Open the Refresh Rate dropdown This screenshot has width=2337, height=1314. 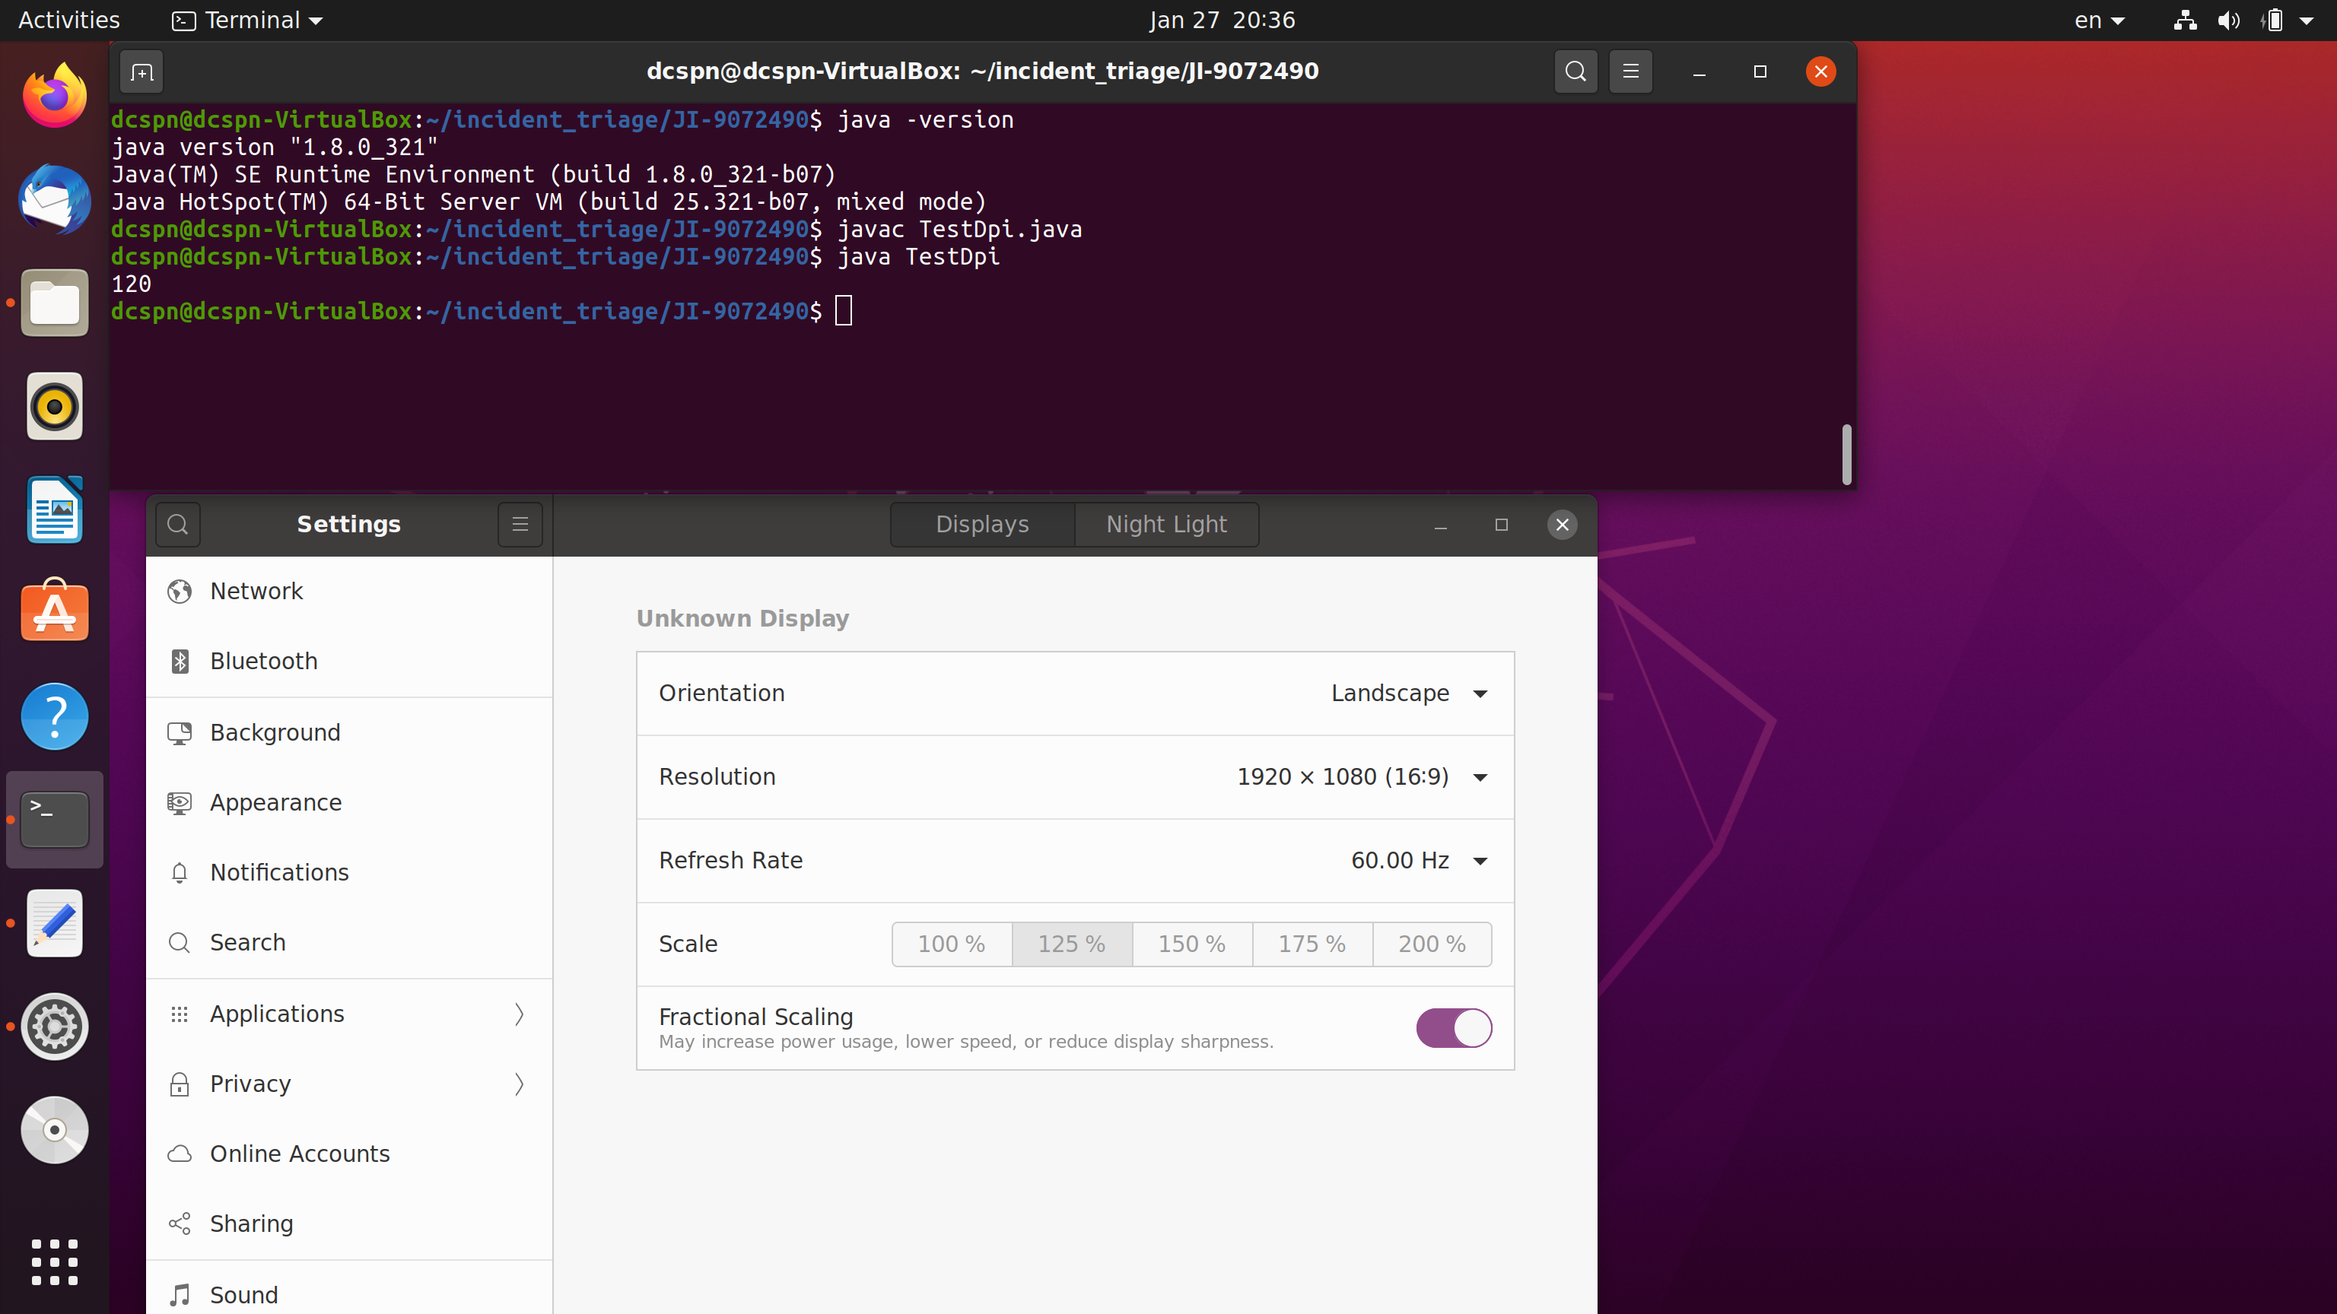(1418, 860)
